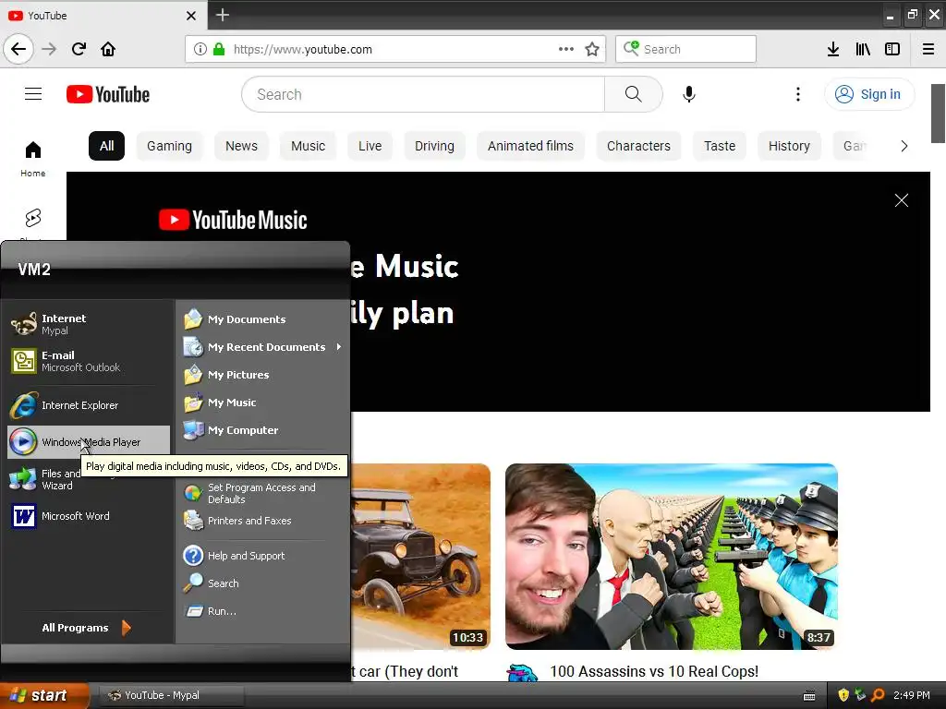Go to YouTube Home in the sidebar
The image size is (946, 709).
click(33, 158)
